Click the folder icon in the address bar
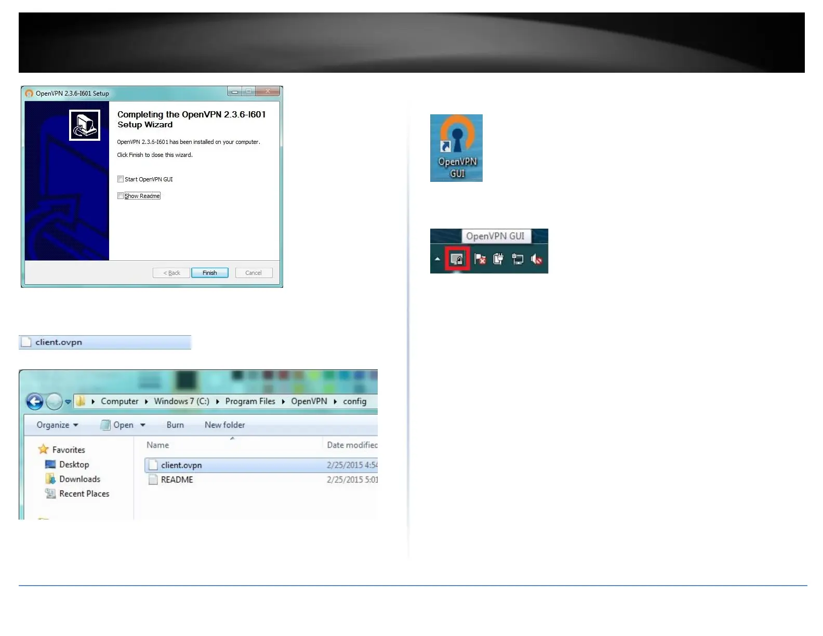This screenshot has width=823, height=636. point(81,401)
